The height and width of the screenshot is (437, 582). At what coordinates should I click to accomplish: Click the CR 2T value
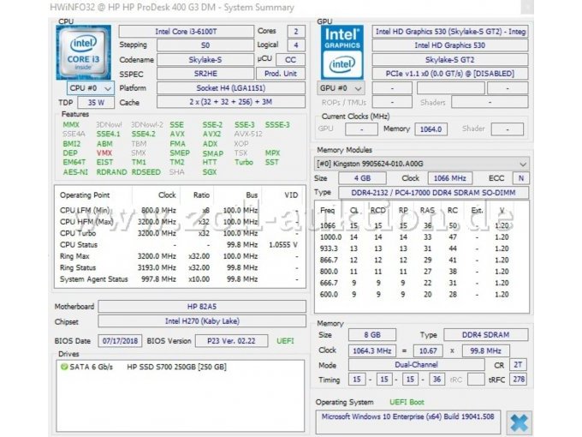518,365
